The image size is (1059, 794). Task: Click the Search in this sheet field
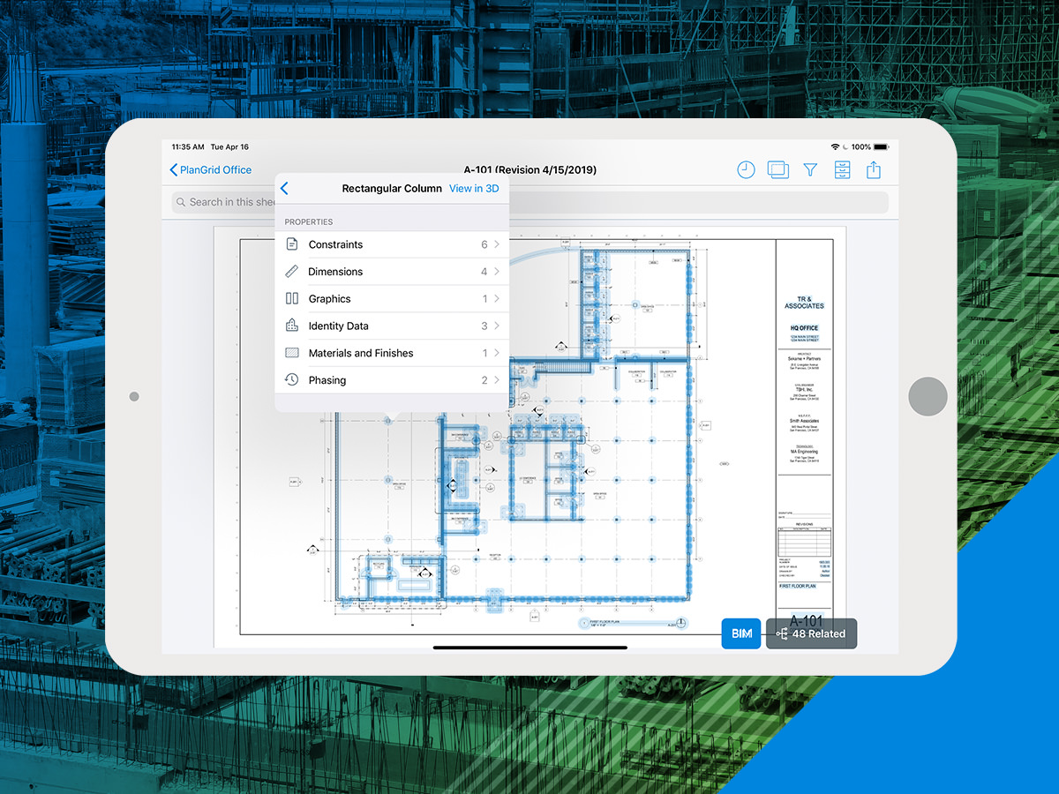click(529, 202)
